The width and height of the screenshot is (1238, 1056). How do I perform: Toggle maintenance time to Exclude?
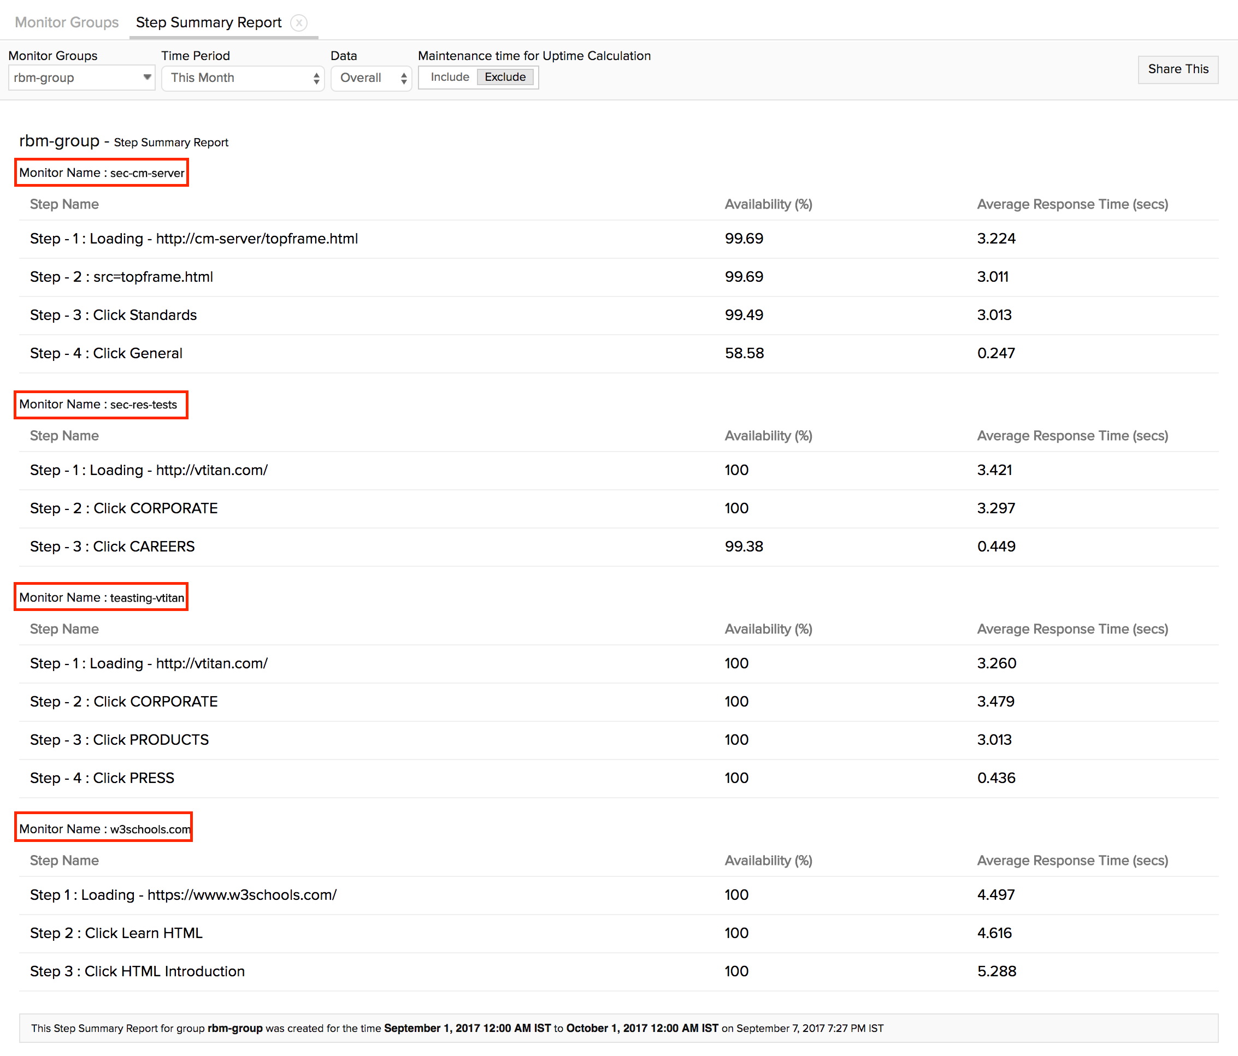pyautogui.click(x=505, y=77)
